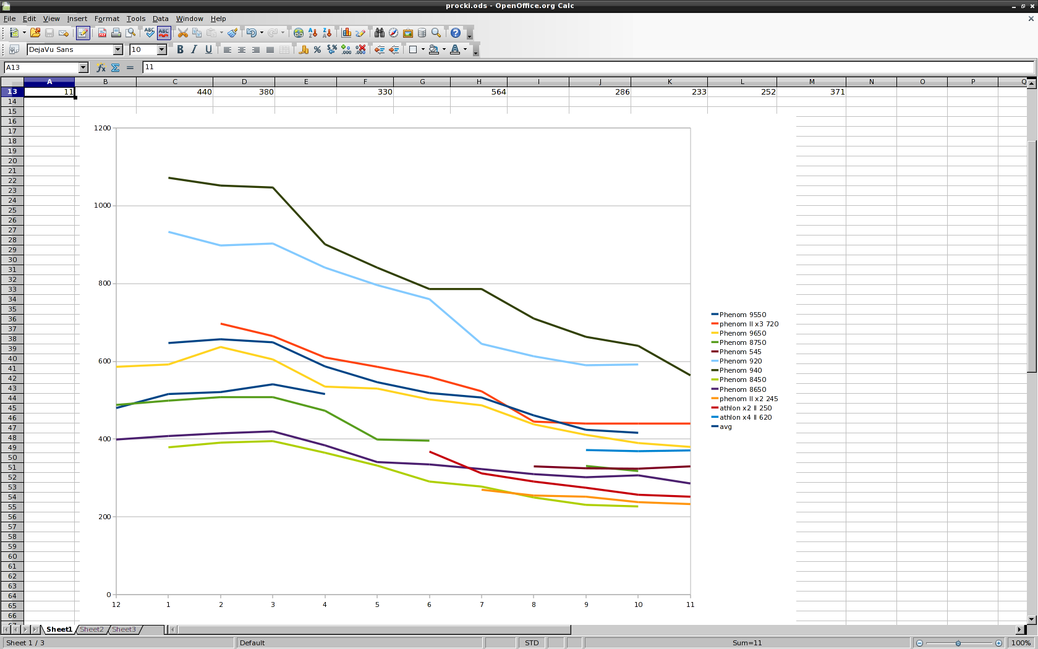Click the Sort Ascending icon

click(313, 33)
